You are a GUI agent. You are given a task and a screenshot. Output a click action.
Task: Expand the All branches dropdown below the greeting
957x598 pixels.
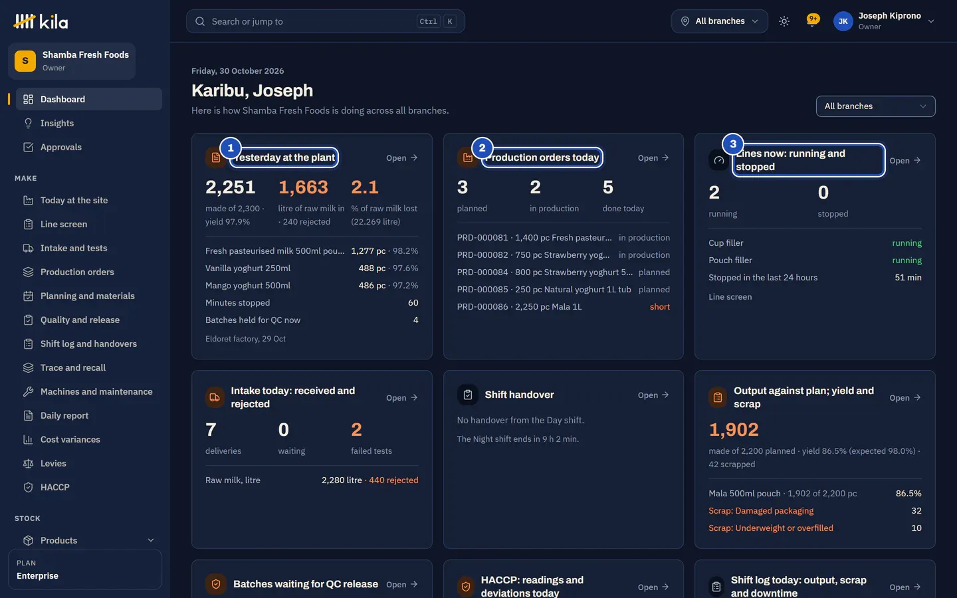pyautogui.click(x=875, y=106)
